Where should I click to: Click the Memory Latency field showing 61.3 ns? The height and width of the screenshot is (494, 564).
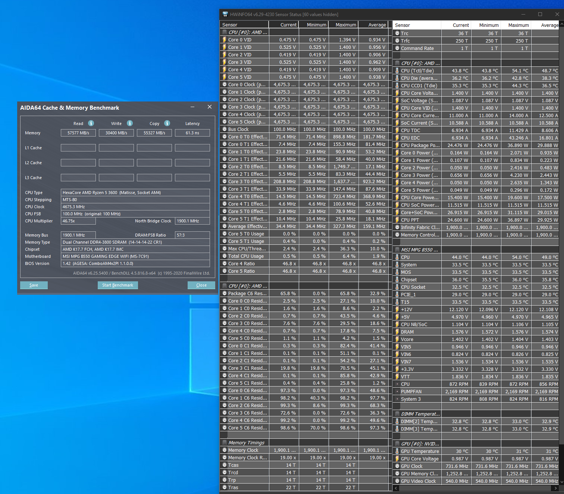pos(192,133)
